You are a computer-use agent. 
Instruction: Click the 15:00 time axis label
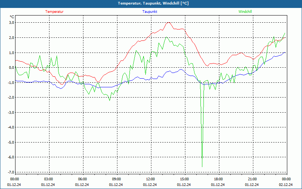point(184,179)
